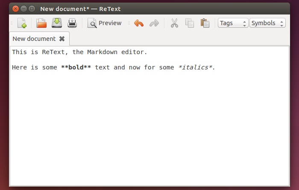Click the toolbar handle before the Undo arrow
299x190 pixels.
(129, 23)
